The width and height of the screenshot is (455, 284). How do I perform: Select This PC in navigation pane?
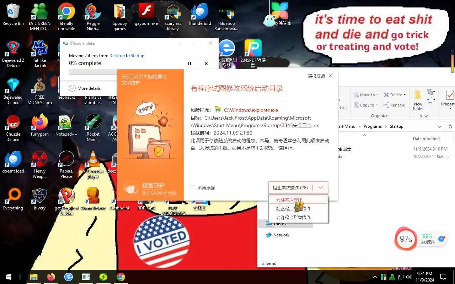[x=277, y=224]
